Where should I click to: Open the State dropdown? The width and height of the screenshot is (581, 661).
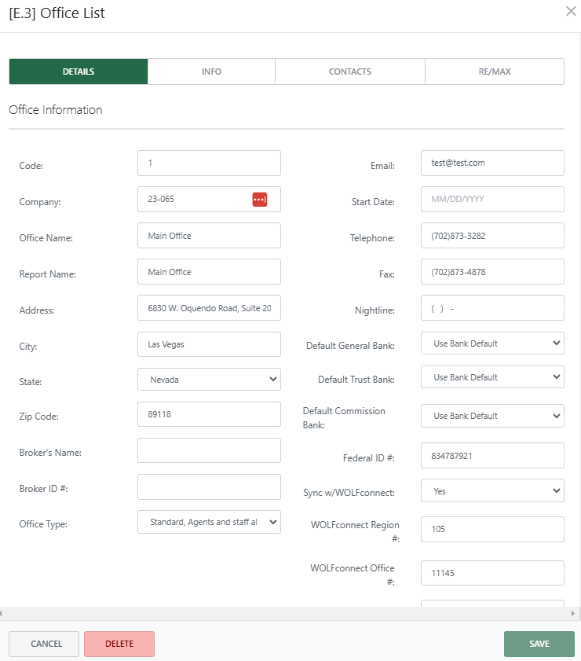click(x=209, y=379)
